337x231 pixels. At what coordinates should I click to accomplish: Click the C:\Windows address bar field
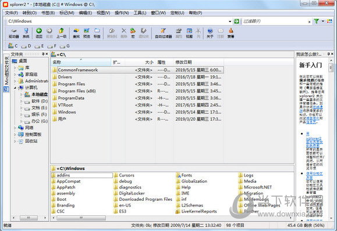point(118,21)
